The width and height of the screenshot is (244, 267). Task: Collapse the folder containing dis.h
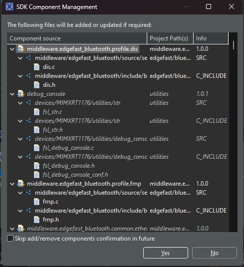[x=20, y=76]
